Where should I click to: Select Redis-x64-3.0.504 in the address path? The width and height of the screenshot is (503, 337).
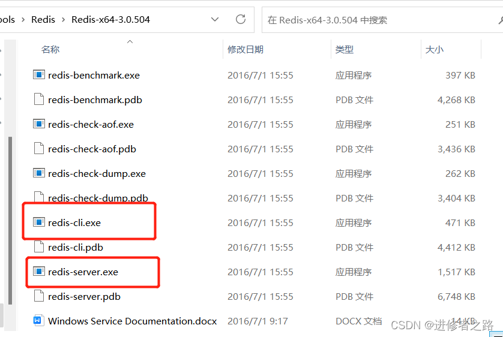pyautogui.click(x=110, y=20)
